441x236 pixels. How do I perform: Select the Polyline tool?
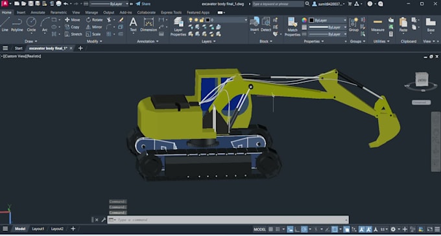coord(17,25)
